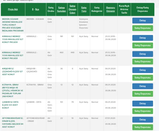The height and width of the screenshot is (131, 159).
Task: Open Satış Duyurusu for Çankırı Orta project
Action: point(142,111)
